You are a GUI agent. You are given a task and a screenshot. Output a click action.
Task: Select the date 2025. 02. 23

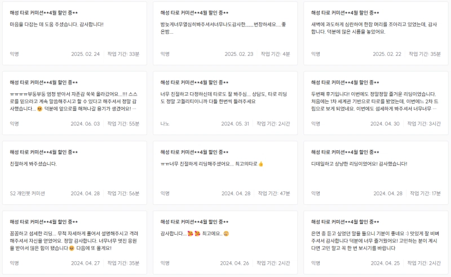coord(239,53)
